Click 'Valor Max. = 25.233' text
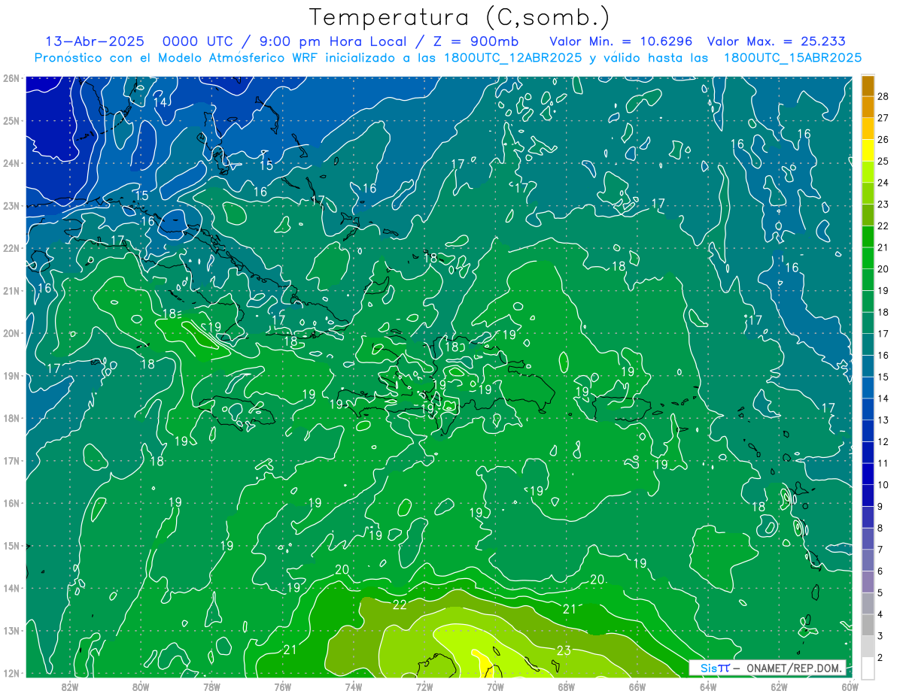Screen dimensions: 903x697 pos(776,41)
